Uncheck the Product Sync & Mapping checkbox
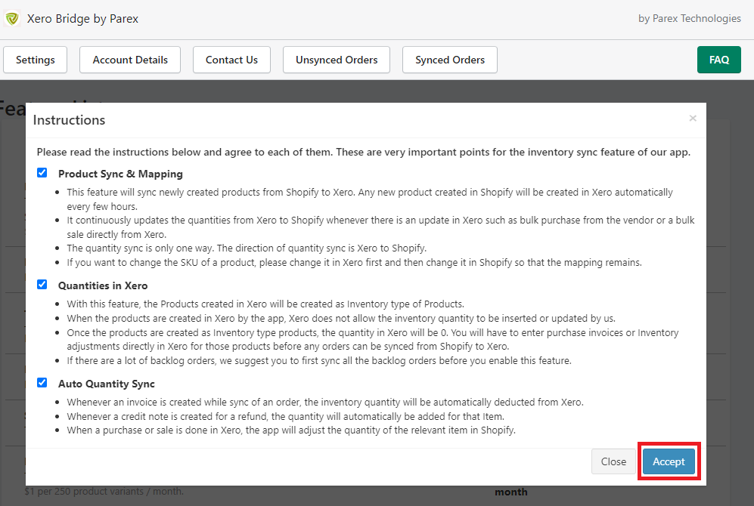The width and height of the screenshot is (754, 506). pyautogui.click(x=42, y=173)
